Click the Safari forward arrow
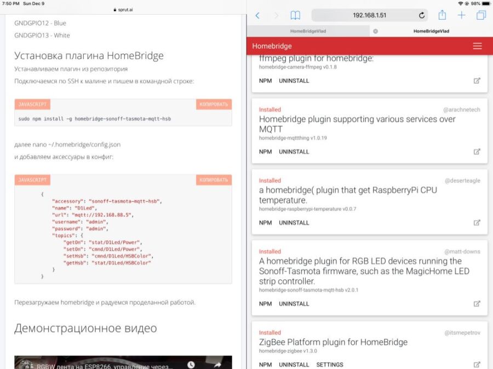This screenshot has width=493, height=369. [276, 15]
